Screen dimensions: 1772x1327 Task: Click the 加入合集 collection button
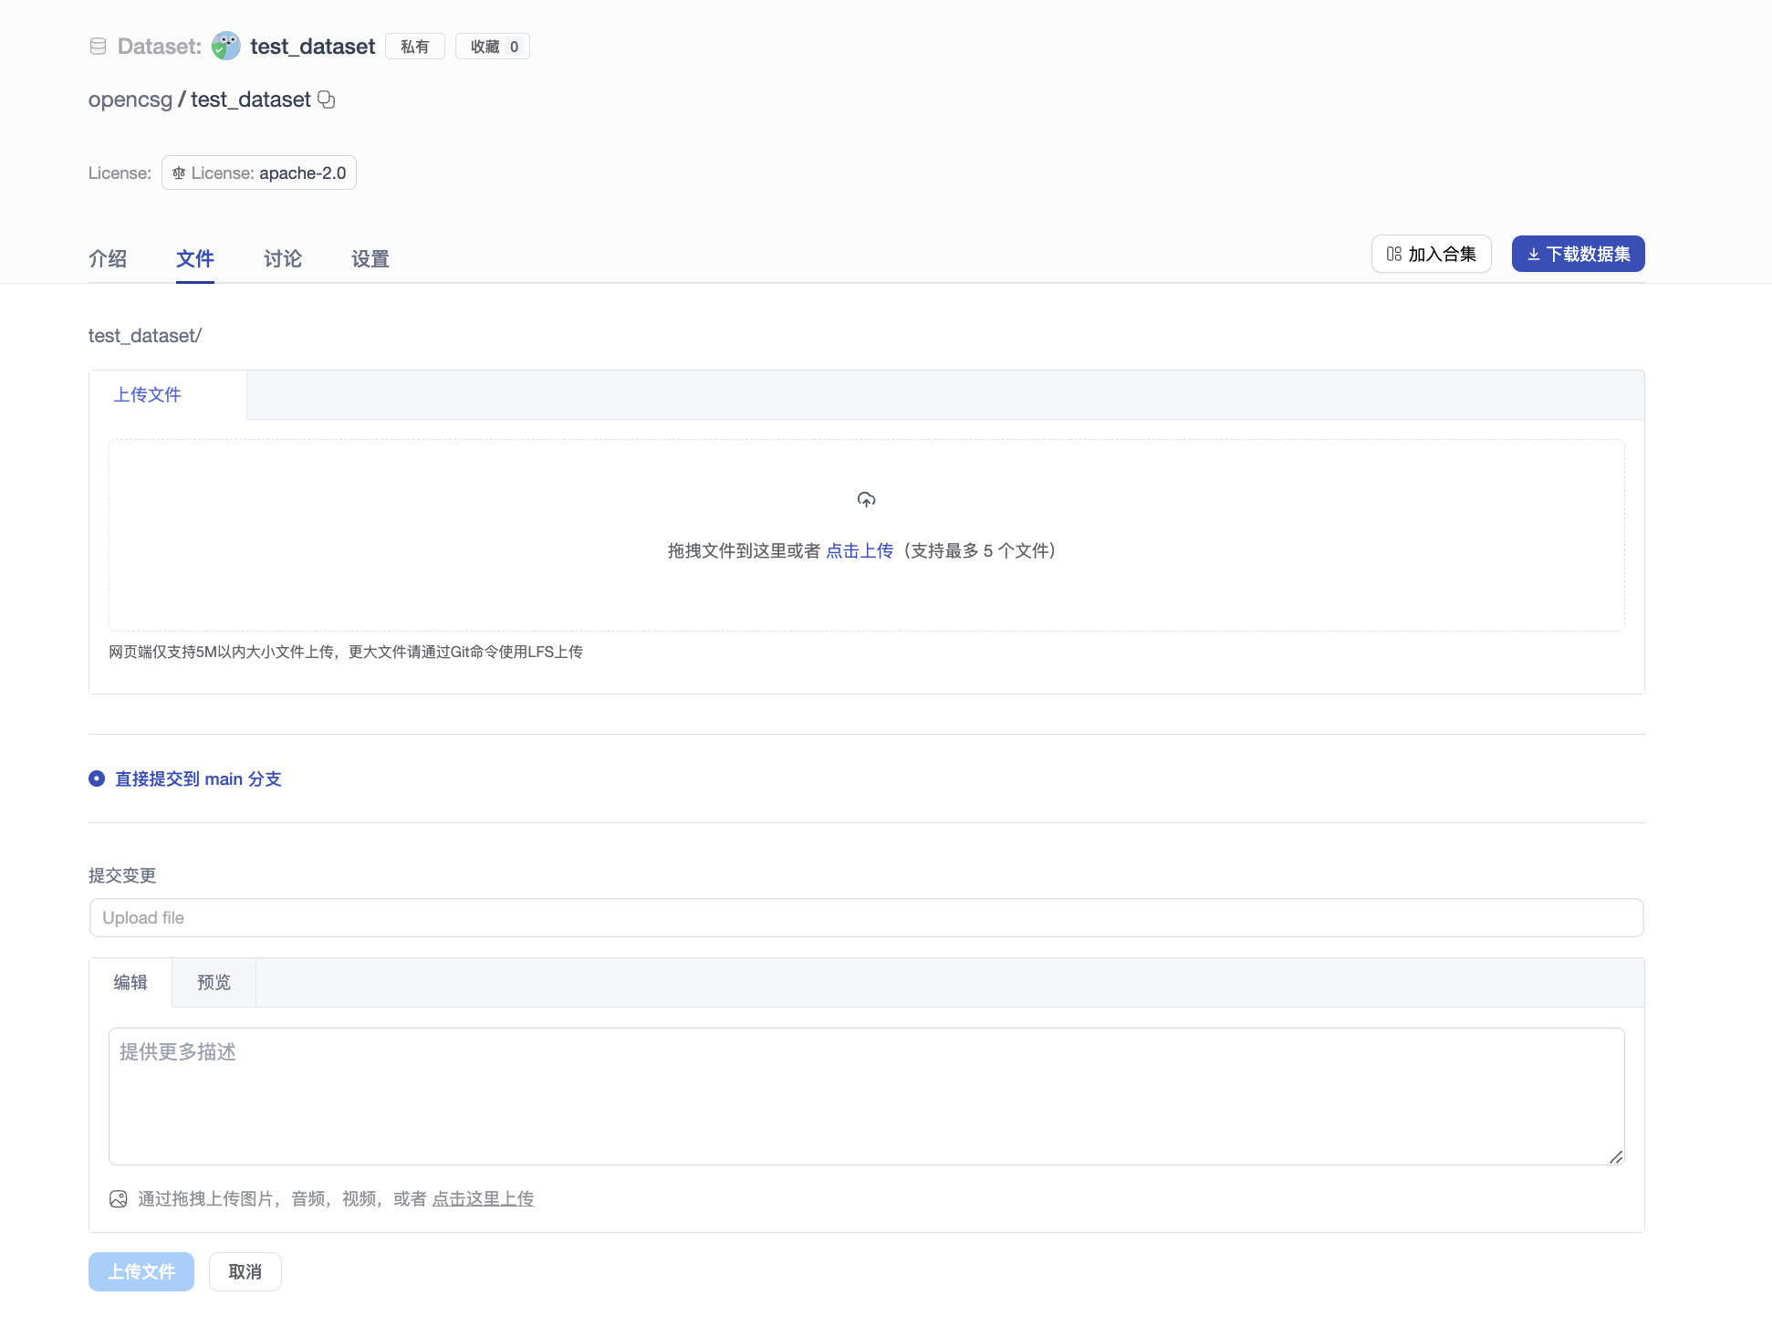tap(1431, 254)
